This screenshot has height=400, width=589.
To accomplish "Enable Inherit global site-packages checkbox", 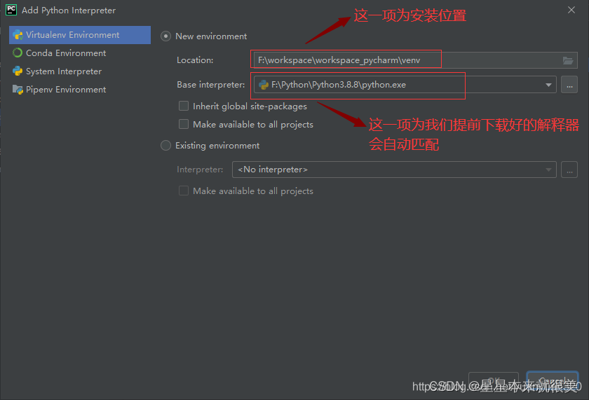I will tap(184, 106).
